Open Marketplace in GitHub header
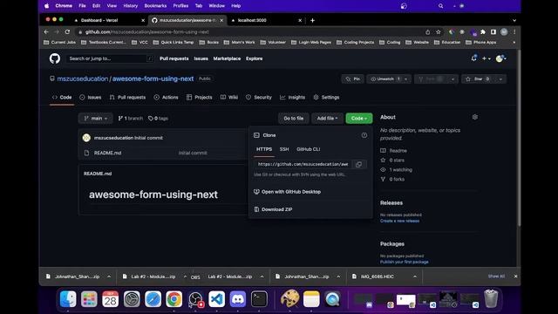Image resolution: width=558 pixels, height=314 pixels. pos(227,58)
